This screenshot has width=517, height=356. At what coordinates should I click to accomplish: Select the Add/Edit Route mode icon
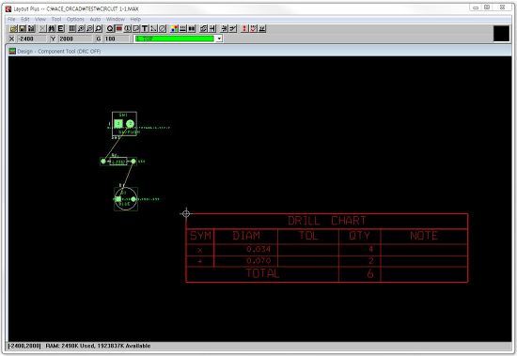(233, 29)
